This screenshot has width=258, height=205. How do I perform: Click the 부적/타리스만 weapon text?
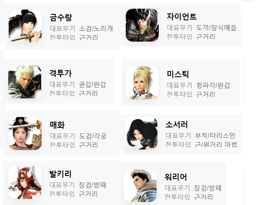[x=215, y=136]
